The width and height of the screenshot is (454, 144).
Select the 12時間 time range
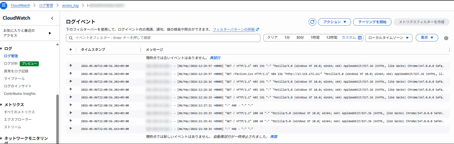coord(332,38)
